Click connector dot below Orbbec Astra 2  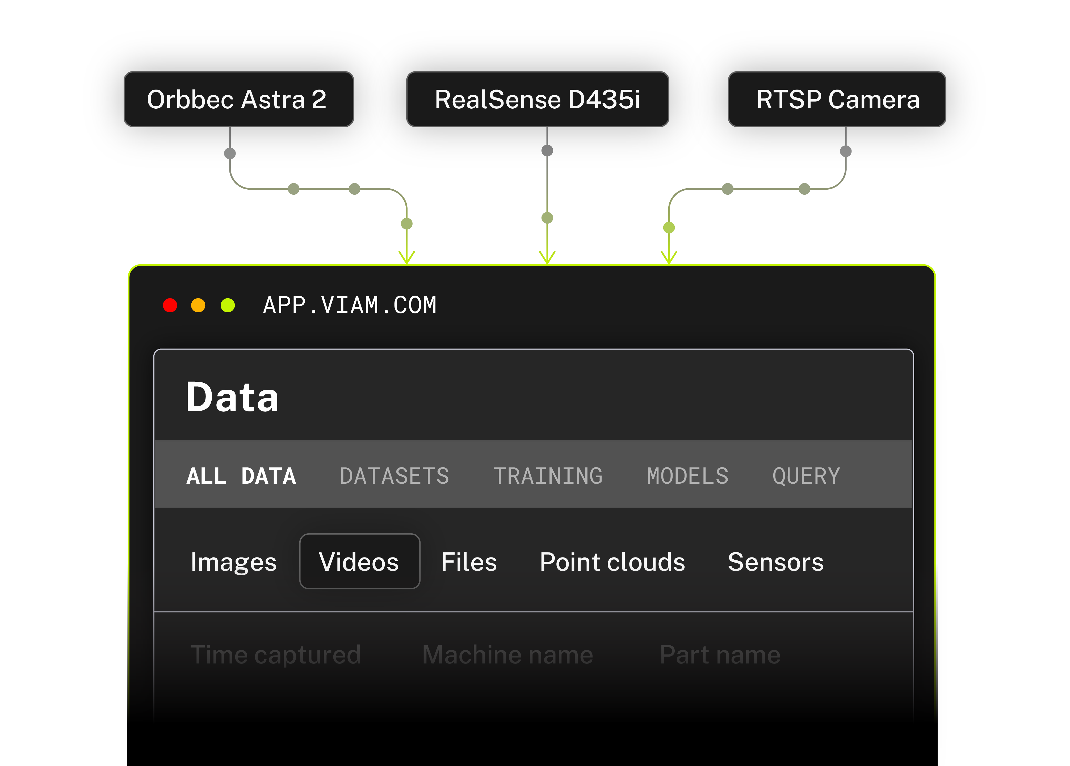click(230, 153)
